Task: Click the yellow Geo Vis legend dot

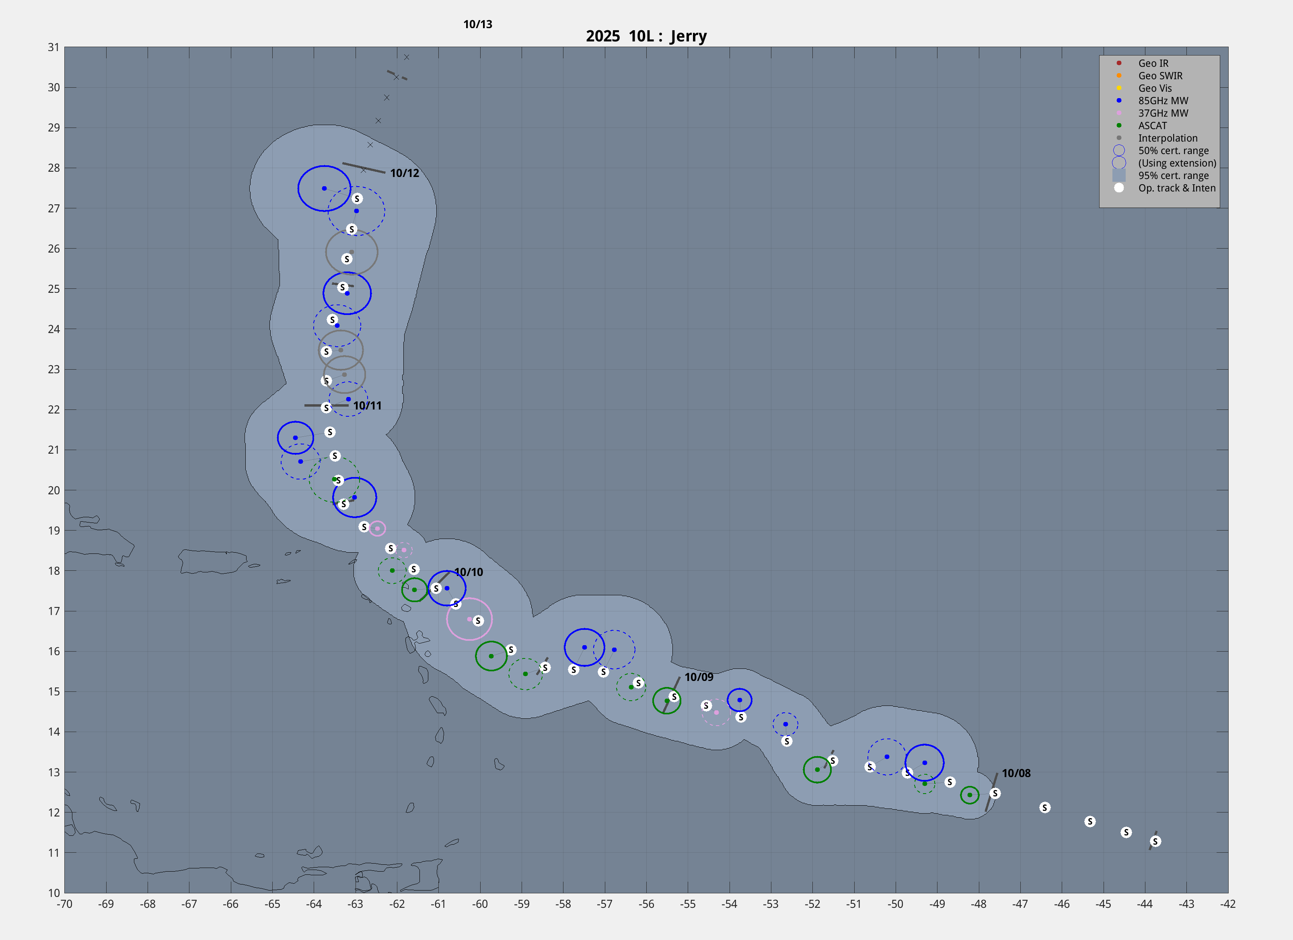Action: pos(1118,88)
